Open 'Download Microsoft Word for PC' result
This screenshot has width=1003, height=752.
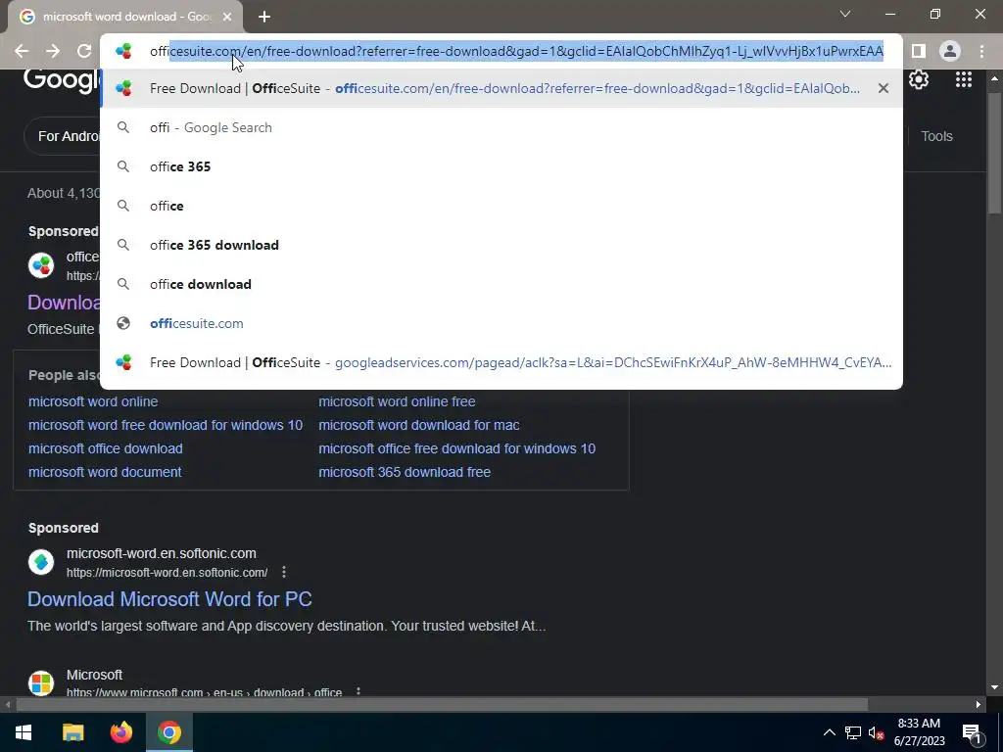pos(169,599)
